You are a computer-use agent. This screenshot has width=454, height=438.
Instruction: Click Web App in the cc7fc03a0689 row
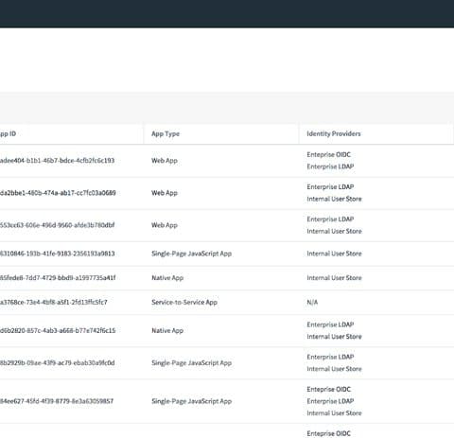coord(165,193)
